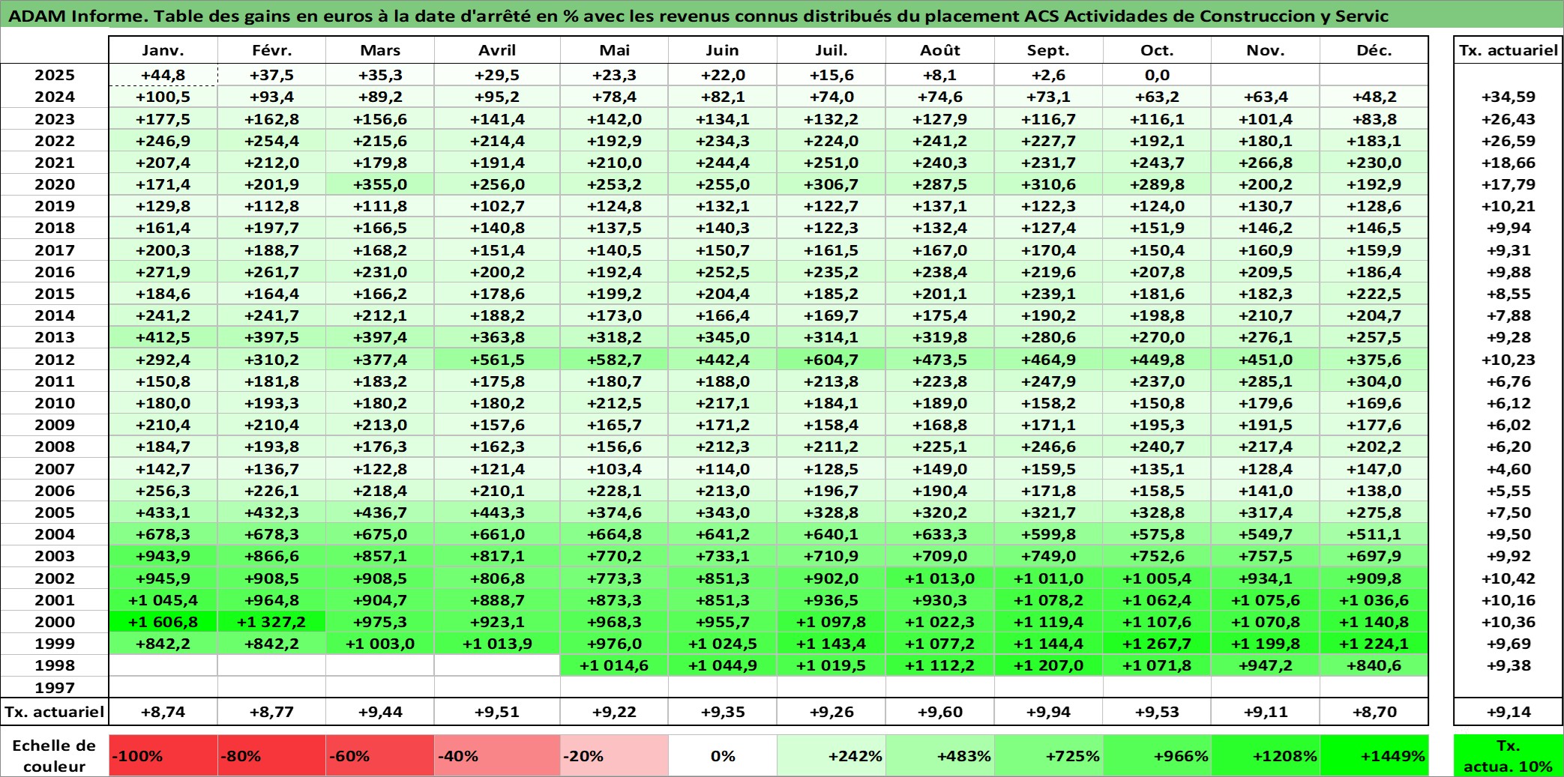This screenshot has height=777, width=1564.
Task: Select the Janv. column header
Action: [x=163, y=50]
